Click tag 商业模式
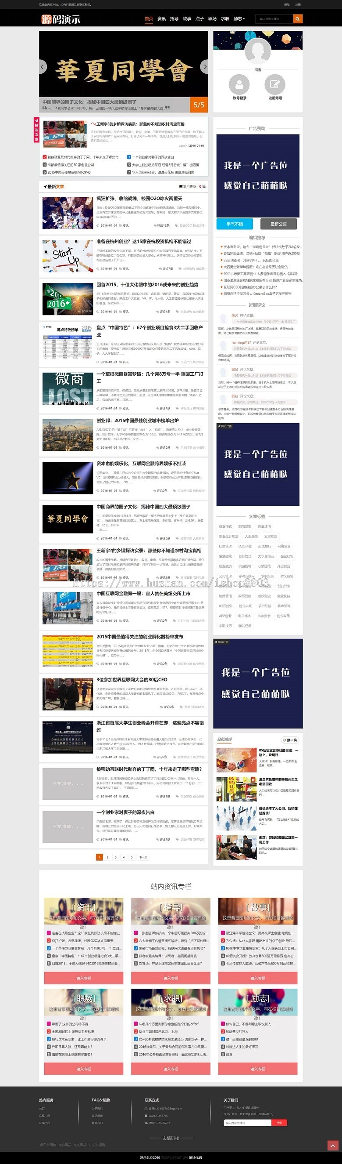The height and width of the screenshot is (1164, 342). pos(225,526)
